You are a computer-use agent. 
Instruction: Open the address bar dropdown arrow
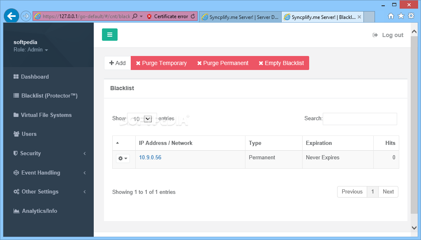pos(141,16)
